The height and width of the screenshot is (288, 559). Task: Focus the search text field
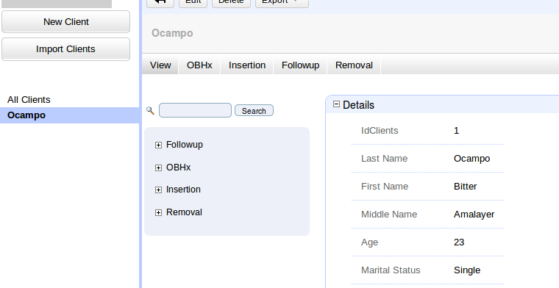click(x=195, y=110)
